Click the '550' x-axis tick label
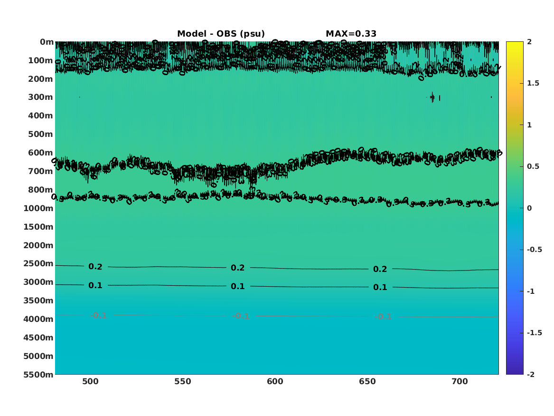Image resolution: width=554 pixels, height=416 pixels. pos(183,382)
